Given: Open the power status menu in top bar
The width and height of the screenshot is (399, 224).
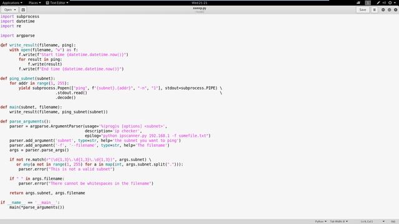Looking at the screenshot, I should tap(392, 2).
